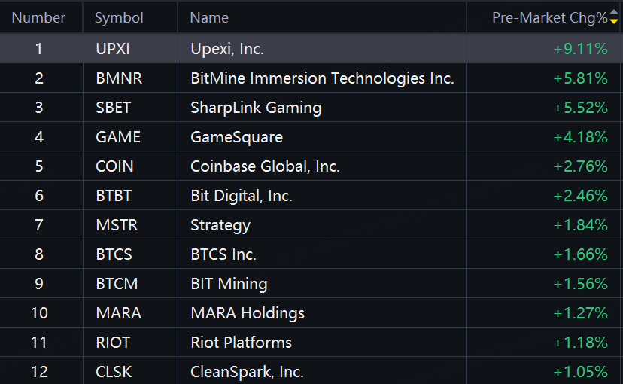623x384 pixels.
Task: Open BTCS Inc. stock row
Action: pyautogui.click(x=223, y=254)
